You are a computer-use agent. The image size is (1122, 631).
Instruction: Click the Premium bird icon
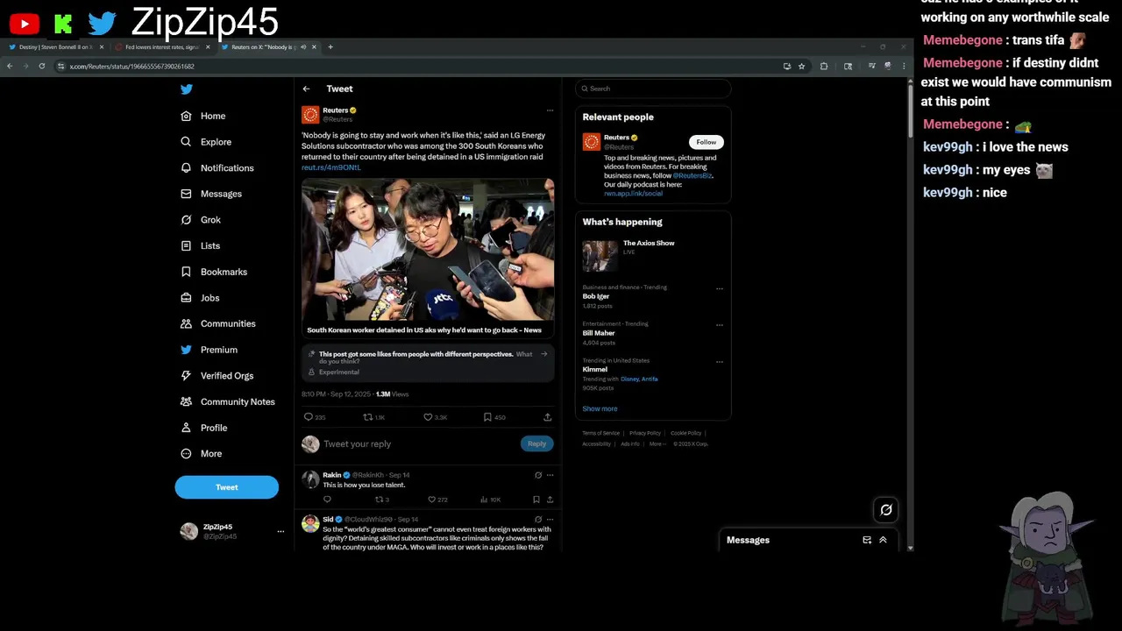[x=186, y=350]
